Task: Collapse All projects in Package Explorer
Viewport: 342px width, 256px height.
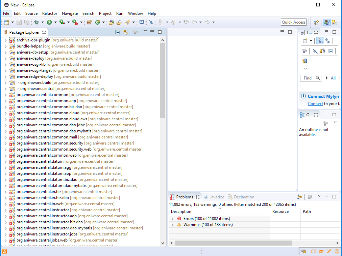Action: [x=117, y=32]
